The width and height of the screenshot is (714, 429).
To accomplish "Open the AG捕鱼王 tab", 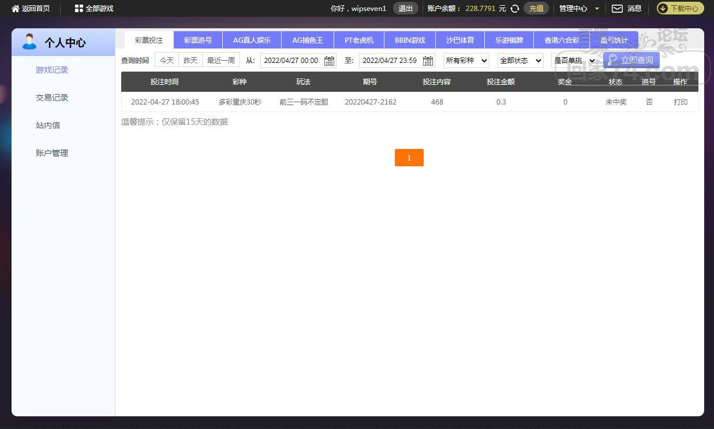I will coord(308,40).
